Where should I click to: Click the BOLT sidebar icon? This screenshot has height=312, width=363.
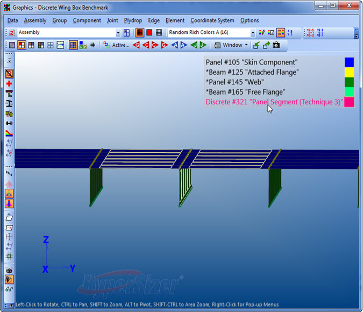(x=9, y=173)
